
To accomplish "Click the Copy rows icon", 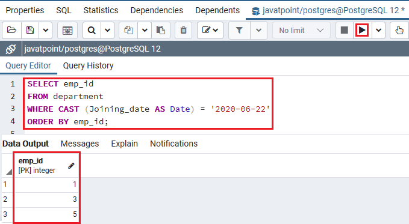I will pos(128,30).
